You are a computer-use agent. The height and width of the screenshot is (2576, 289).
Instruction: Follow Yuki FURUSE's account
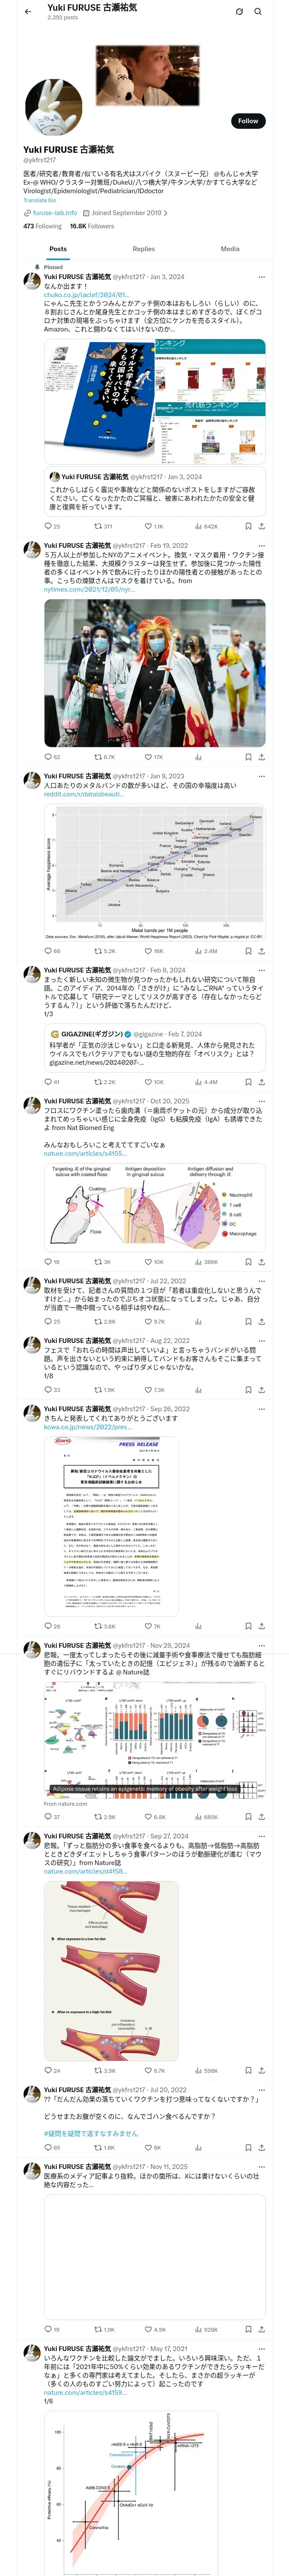click(x=247, y=121)
